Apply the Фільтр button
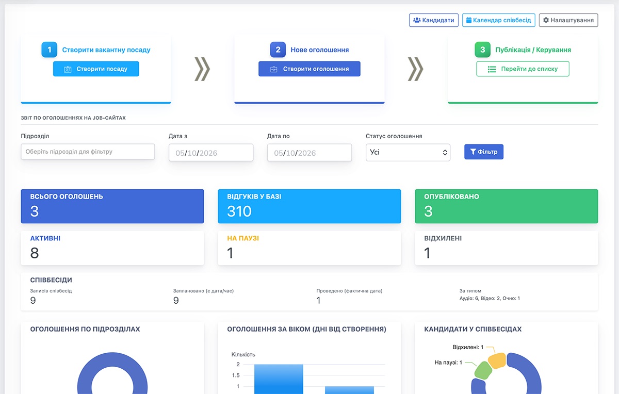The width and height of the screenshot is (619, 394). pyautogui.click(x=484, y=152)
